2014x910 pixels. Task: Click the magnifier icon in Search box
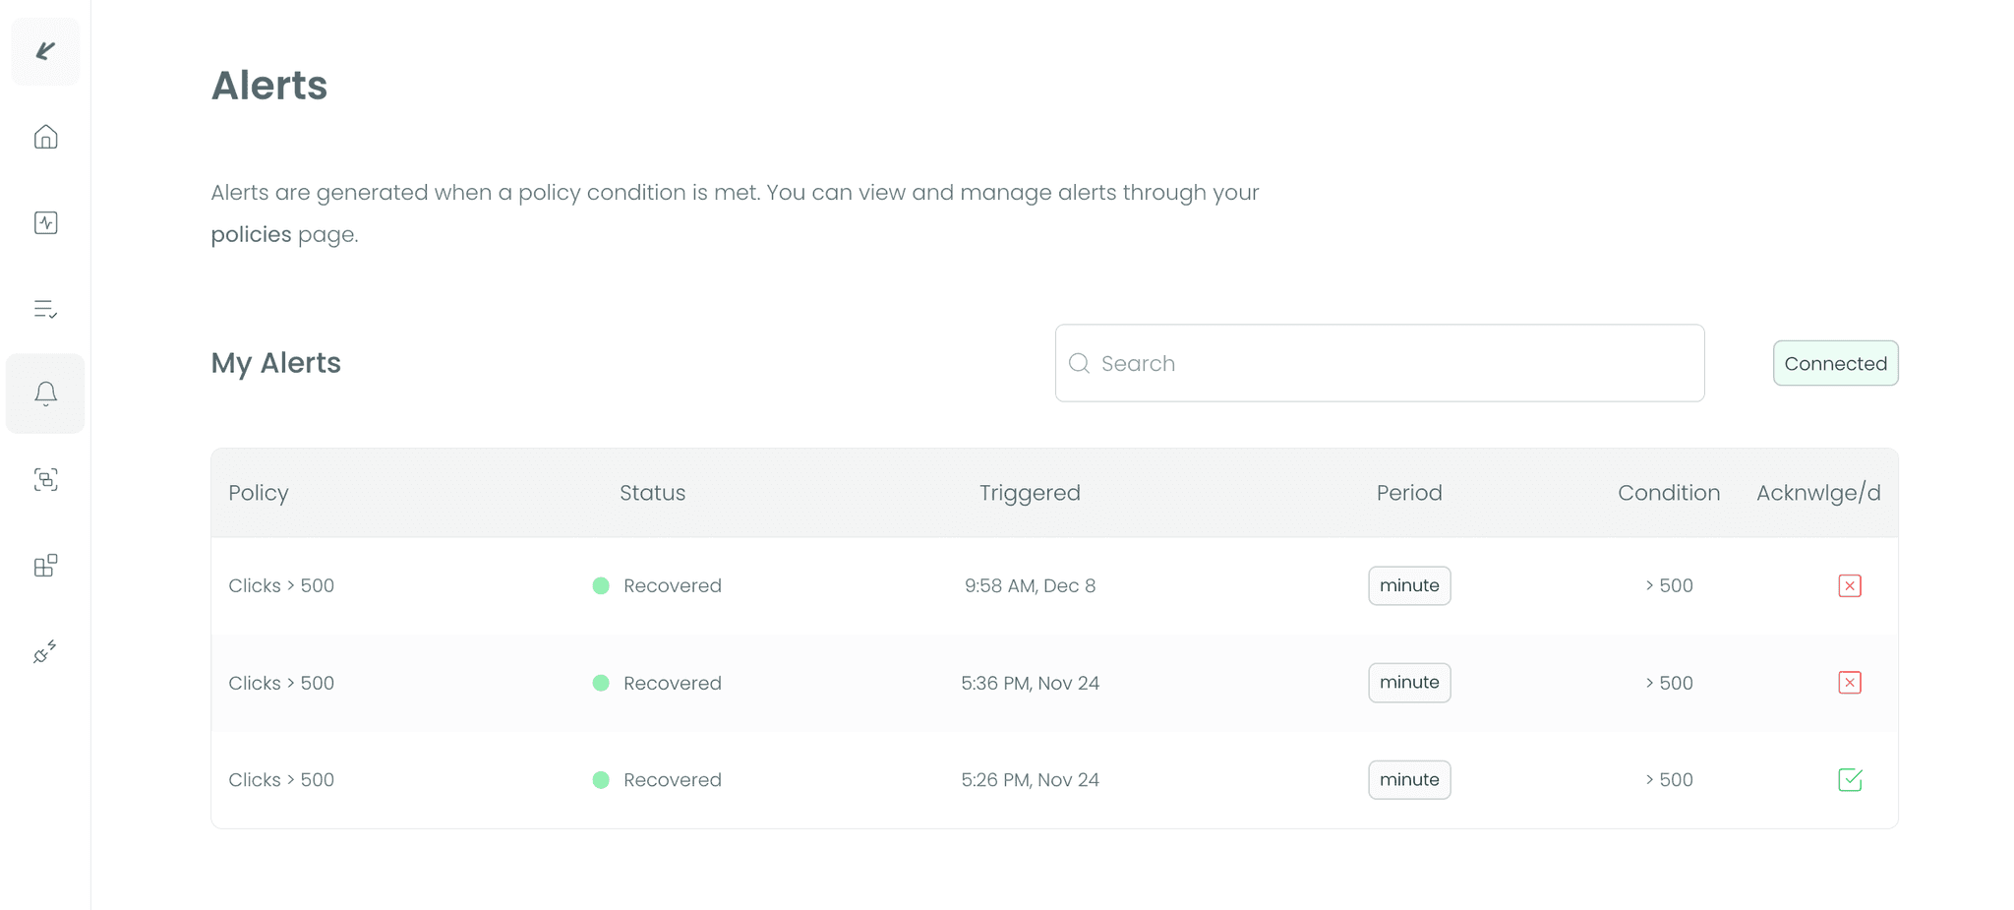1079,363
